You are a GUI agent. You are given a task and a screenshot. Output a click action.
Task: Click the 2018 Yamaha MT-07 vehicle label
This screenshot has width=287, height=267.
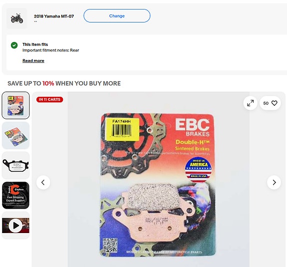(x=54, y=16)
